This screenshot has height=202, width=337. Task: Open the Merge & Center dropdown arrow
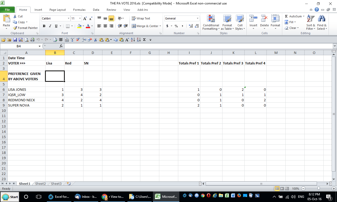(160, 26)
